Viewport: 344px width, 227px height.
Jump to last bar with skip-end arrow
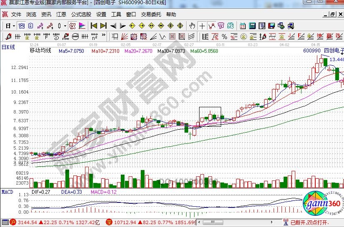[103, 26]
